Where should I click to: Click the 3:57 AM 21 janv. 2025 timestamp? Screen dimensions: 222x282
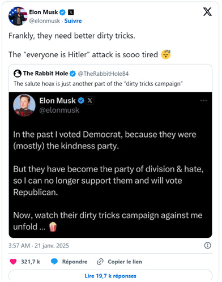click(x=39, y=246)
